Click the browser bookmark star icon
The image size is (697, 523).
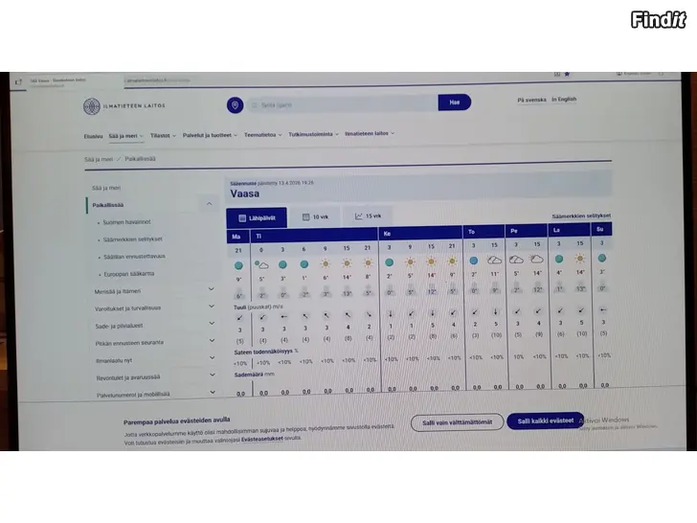(x=566, y=74)
